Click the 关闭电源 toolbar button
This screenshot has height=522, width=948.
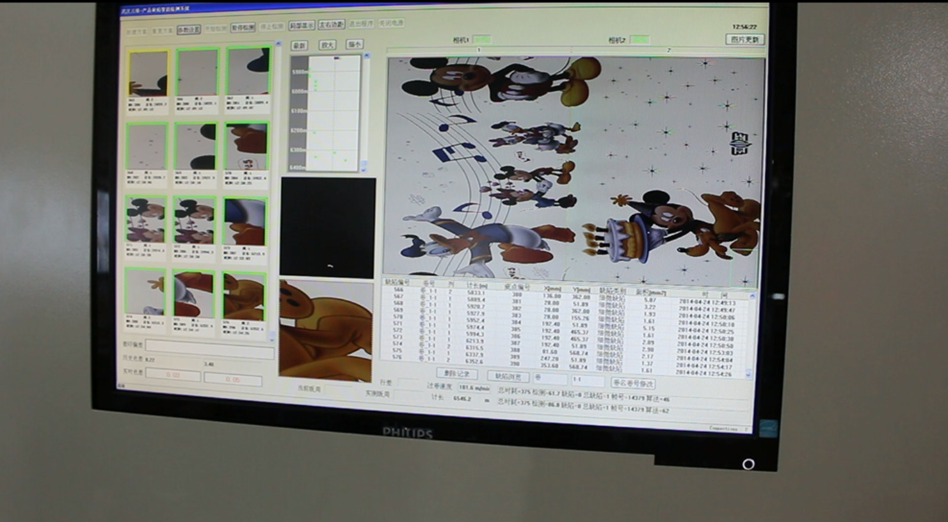click(x=390, y=23)
